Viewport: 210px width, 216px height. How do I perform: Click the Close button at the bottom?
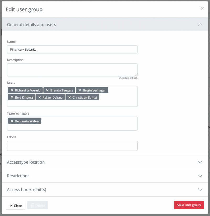coord(15,205)
